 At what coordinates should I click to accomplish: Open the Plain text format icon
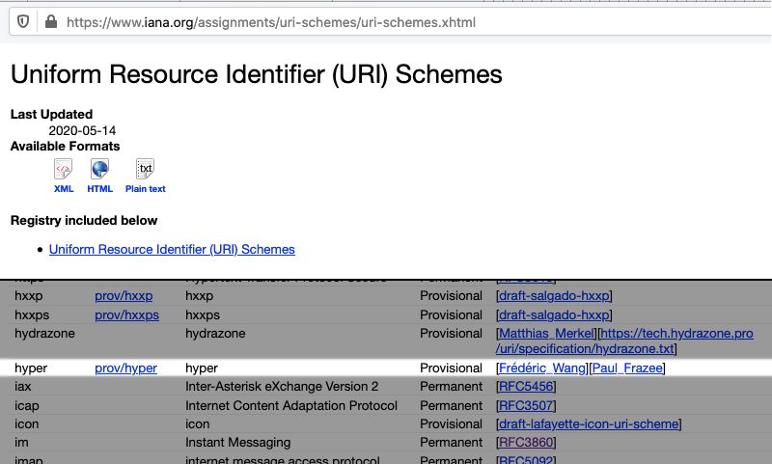coord(145,170)
